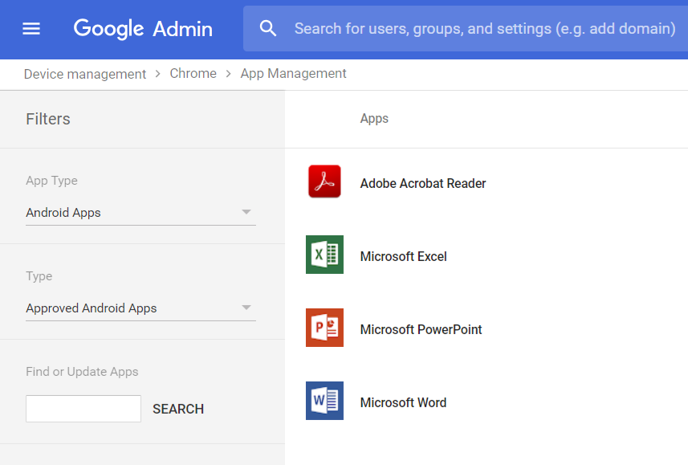Click the SEARCH button
The image size is (688, 465).
click(x=178, y=409)
